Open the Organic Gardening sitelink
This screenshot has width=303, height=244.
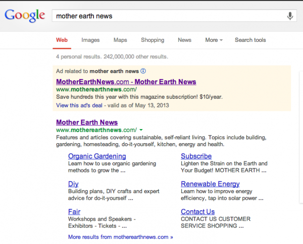coord(97,156)
